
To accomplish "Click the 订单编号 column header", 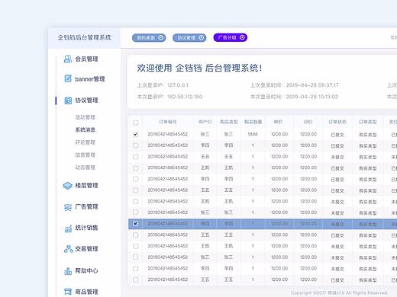I will pos(168,122).
